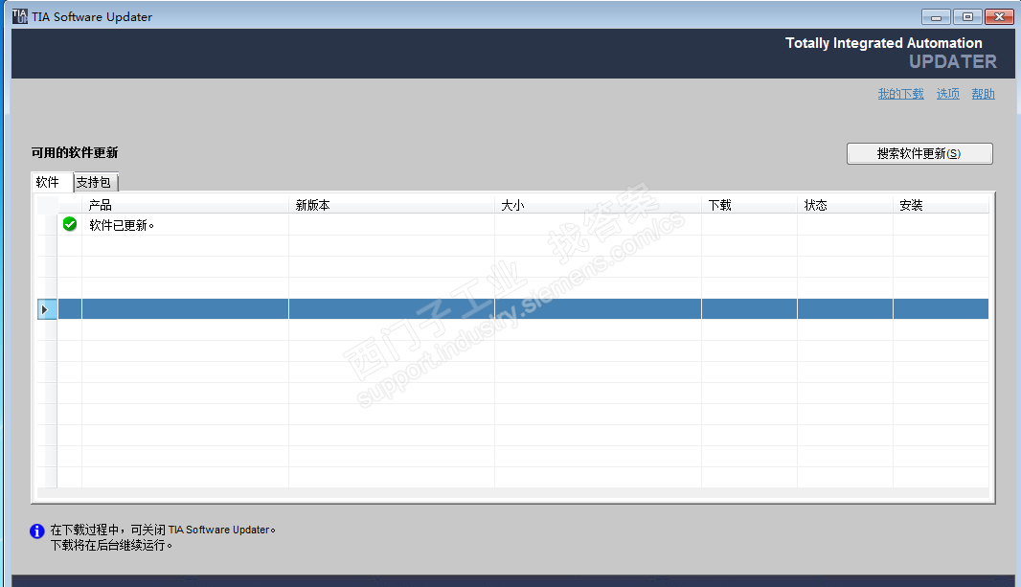Maximize the TIA Software Updater window
The height and width of the screenshot is (587, 1021).
tap(967, 17)
